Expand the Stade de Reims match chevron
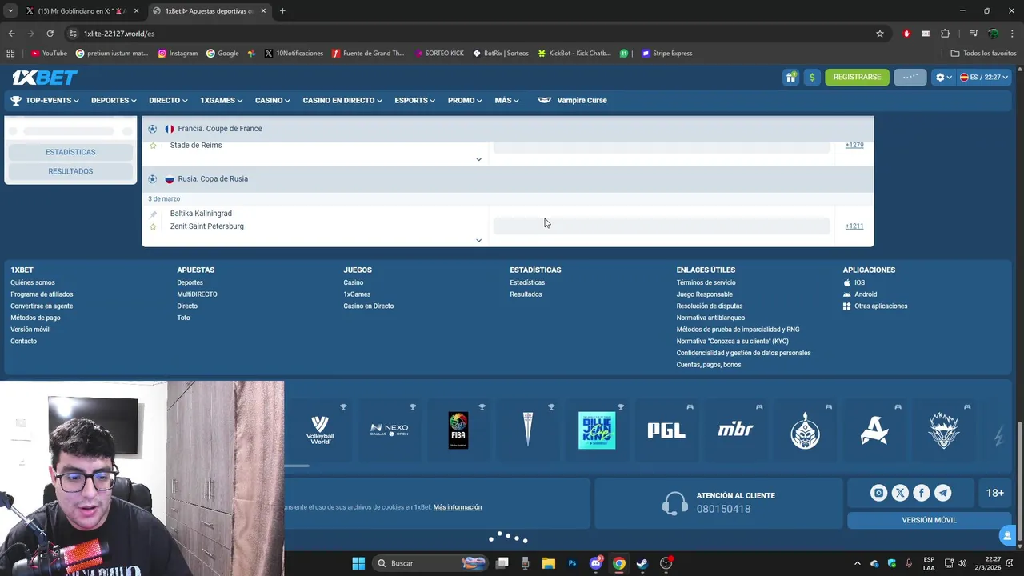Image resolution: width=1024 pixels, height=576 pixels. (x=478, y=159)
